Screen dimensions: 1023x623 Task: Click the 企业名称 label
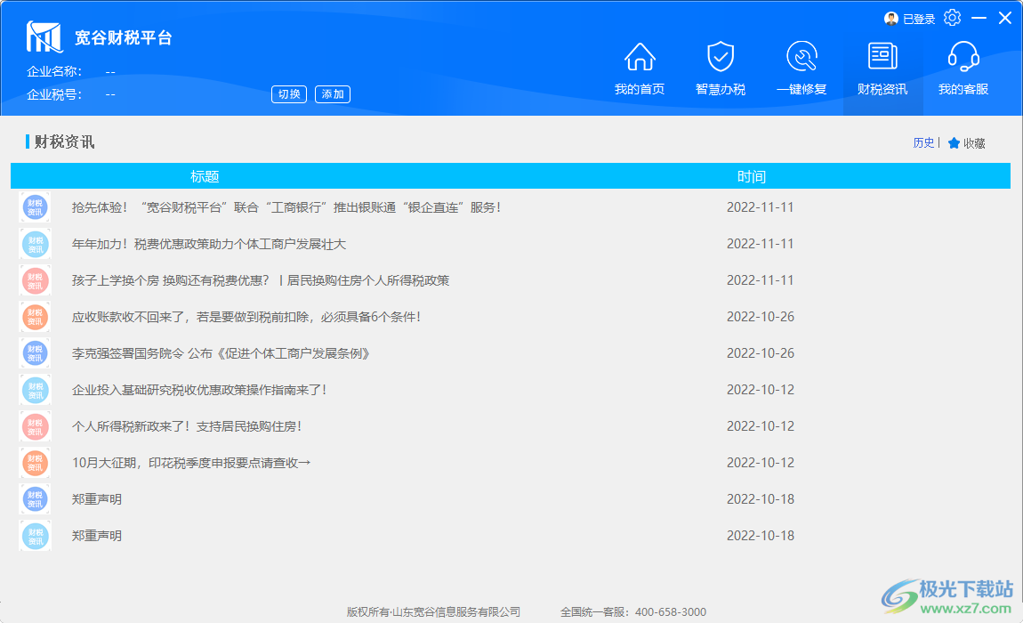coord(53,71)
